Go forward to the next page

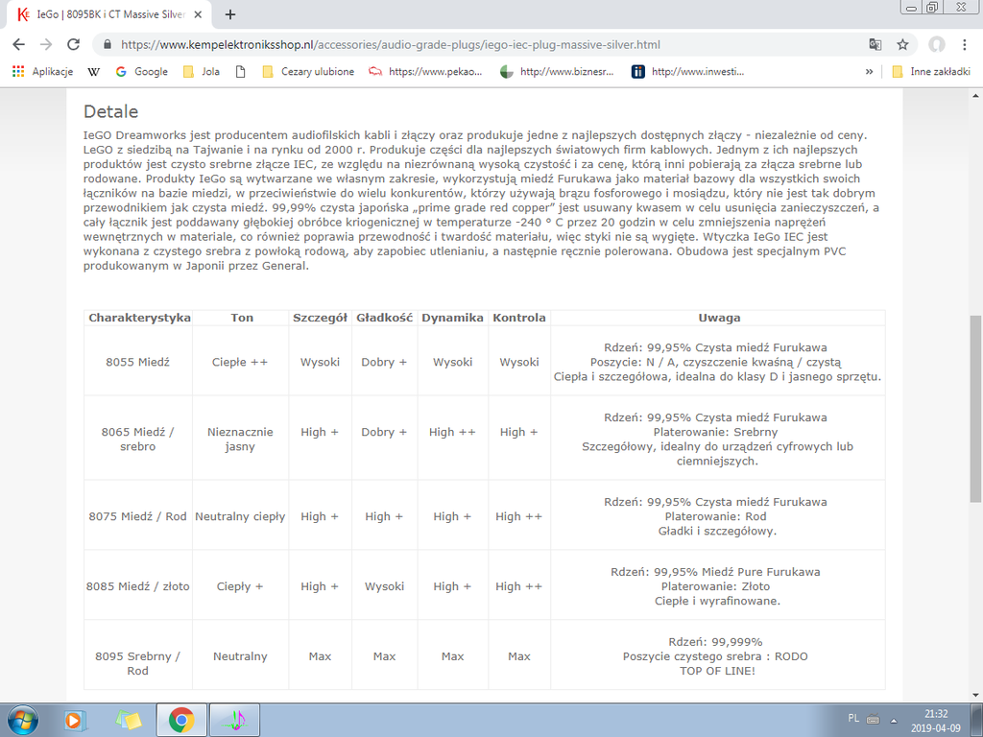point(46,44)
